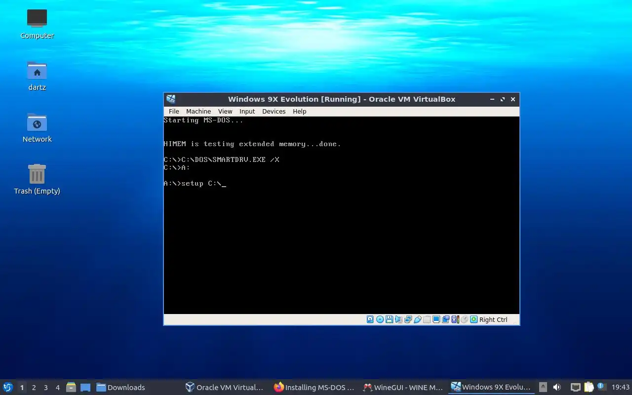Viewport: 632px width, 395px height.
Task: Click the keyboard capture green arrow icon
Action: pyautogui.click(x=474, y=319)
